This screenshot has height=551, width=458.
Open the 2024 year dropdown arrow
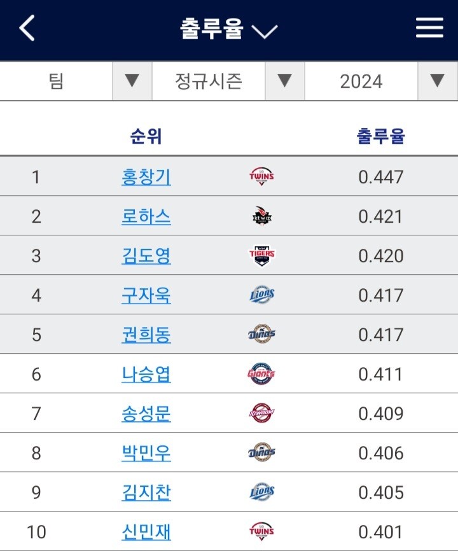pyautogui.click(x=437, y=81)
